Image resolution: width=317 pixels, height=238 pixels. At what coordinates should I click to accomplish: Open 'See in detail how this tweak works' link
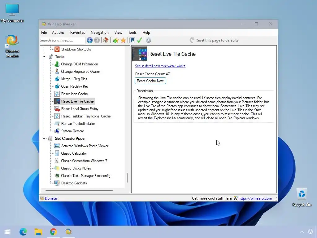click(x=160, y=66)
